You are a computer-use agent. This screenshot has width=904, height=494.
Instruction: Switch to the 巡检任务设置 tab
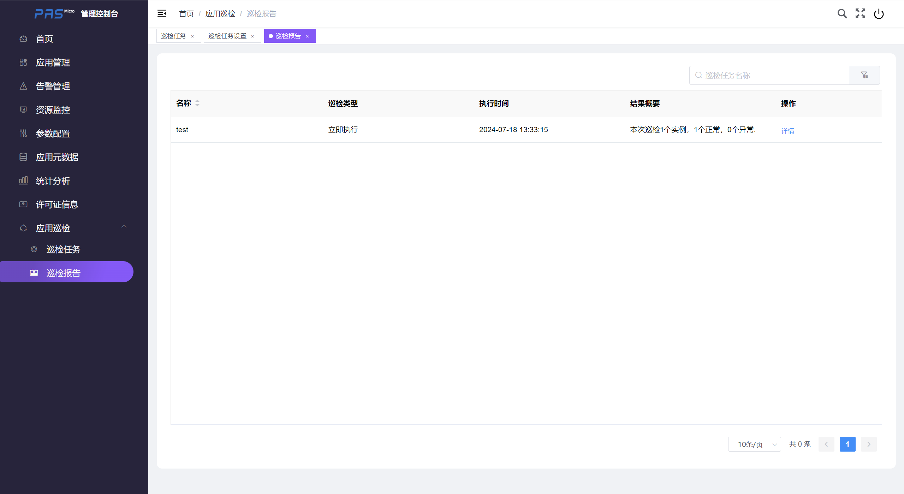pos(227,36)
